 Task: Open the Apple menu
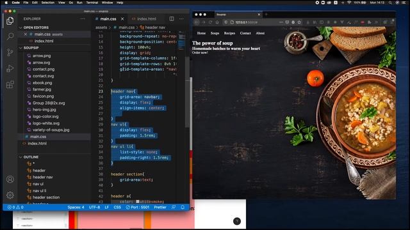pos(6,3)
